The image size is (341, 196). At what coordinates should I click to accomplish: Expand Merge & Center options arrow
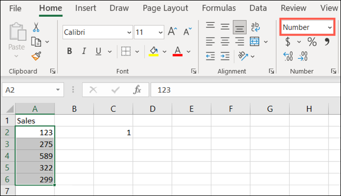[266, 42]
